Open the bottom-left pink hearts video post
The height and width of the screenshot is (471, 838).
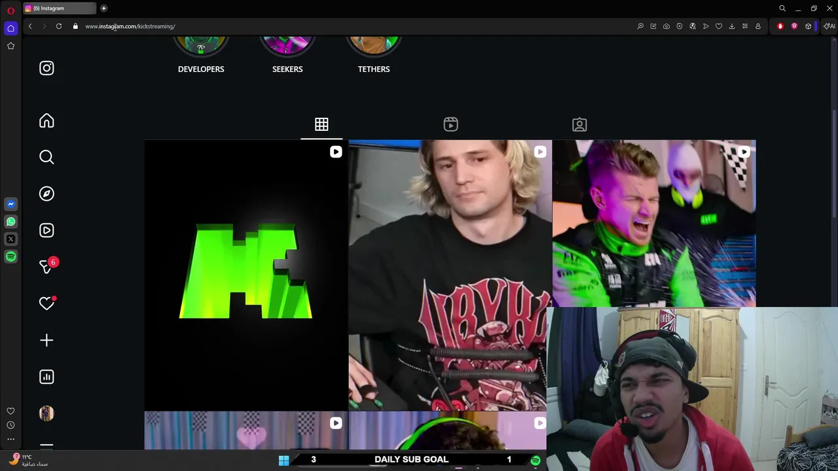click(x=246, y=430)
